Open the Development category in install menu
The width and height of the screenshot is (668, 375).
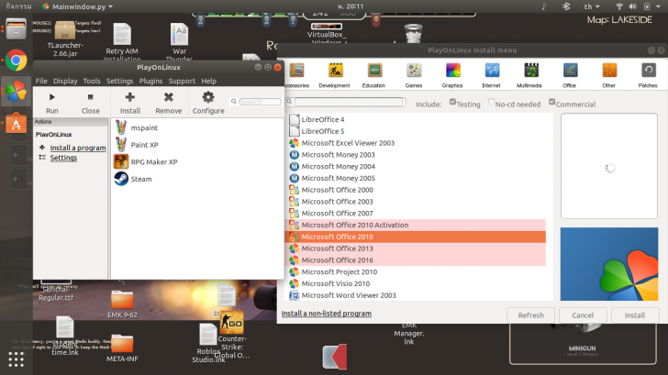(x=335, y=75)
